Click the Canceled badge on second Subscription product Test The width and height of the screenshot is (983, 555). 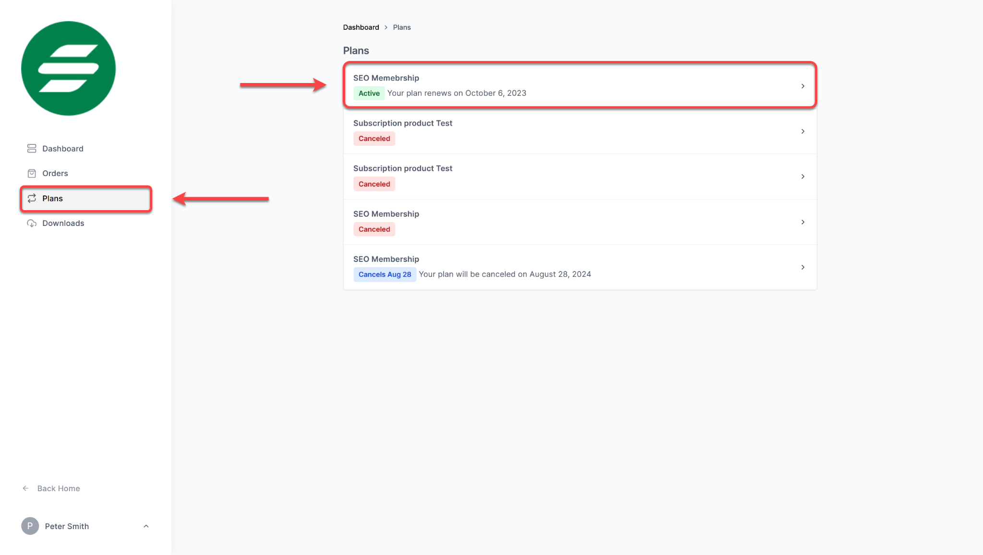374,184
